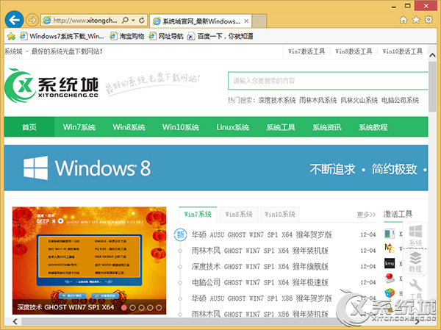The height and width of the screenshot is (330, 441).
Task: Click Win7激活工具 top link
Action: 306,51
